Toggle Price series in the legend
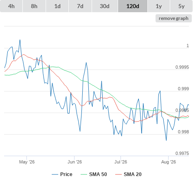 click(66, 174)
